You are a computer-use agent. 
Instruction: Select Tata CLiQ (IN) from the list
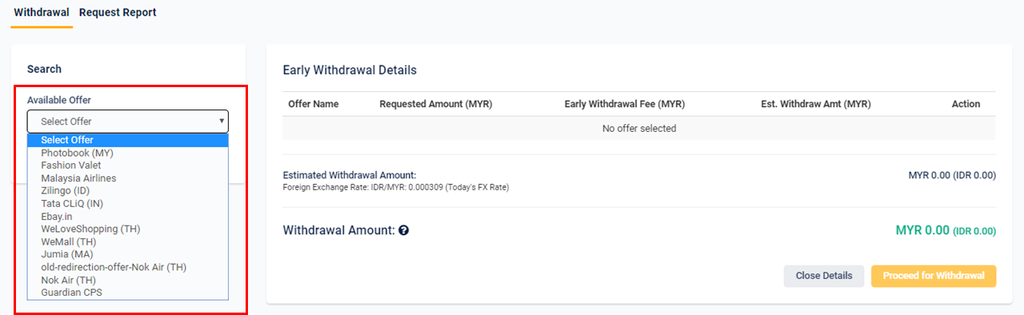[128, 203]
